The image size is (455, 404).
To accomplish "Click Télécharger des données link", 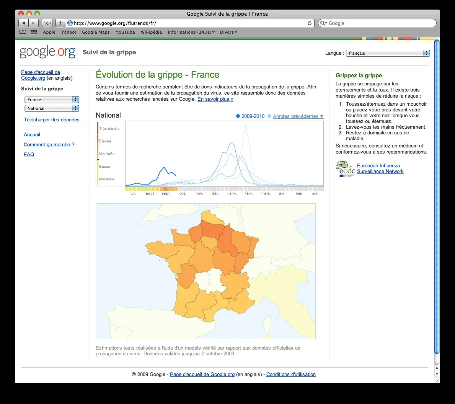I will pos(51,119).
